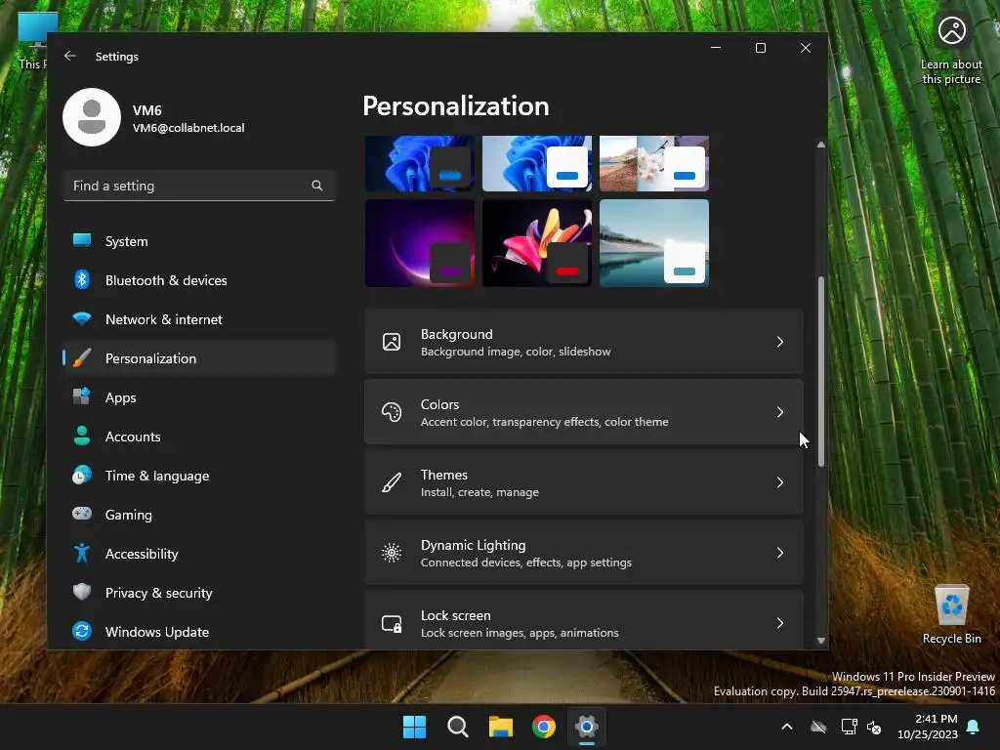
Task: Apply the cherry blossom landscape theme
Action: click(654, 163)
